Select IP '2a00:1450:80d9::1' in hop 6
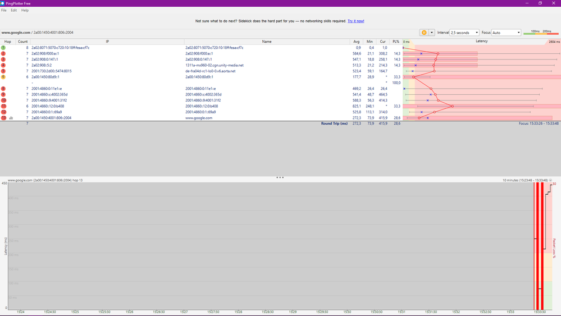The width and height of the screenshot is (561, 316). (45, 77)
